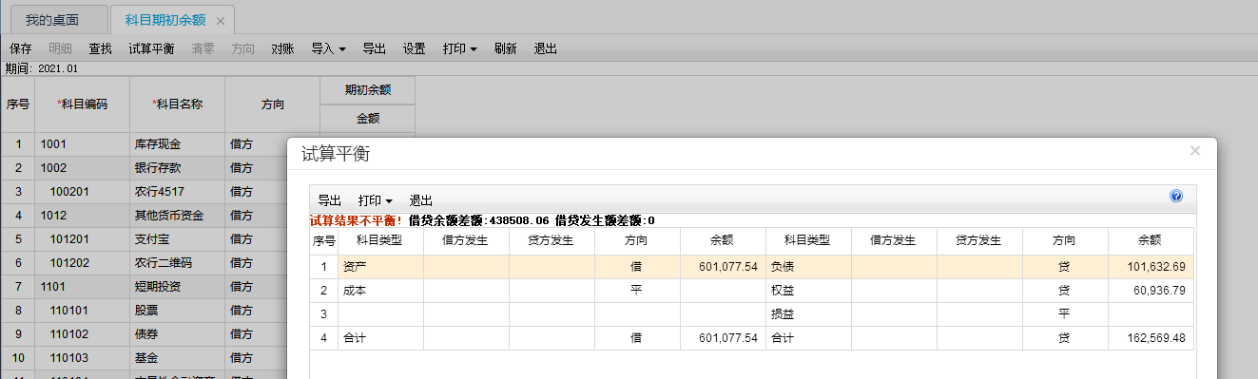Run 试算平衡 from main toolbar
The height and width of the screenshot is (379, 1258).
(x=151, y=48)
